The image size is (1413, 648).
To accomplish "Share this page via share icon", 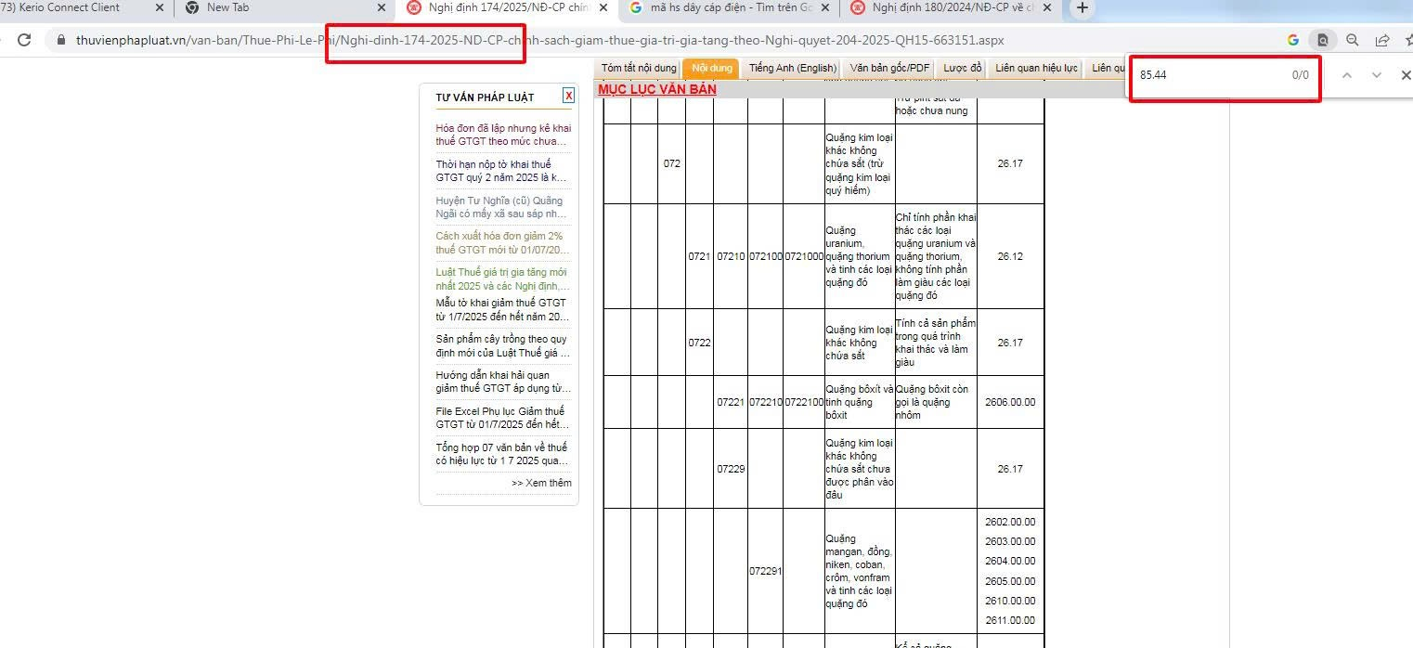I will pos(1382,40).
